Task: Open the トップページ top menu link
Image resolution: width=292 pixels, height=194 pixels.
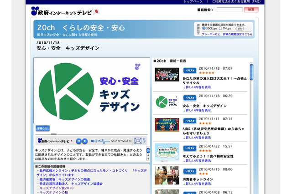Action: click(193, 1)
